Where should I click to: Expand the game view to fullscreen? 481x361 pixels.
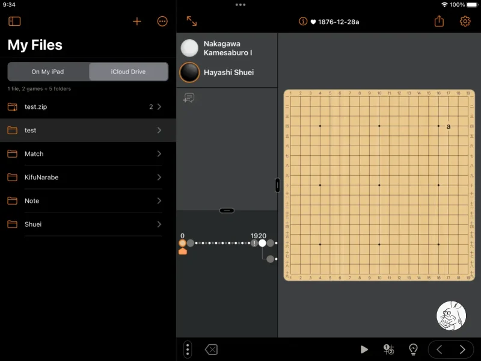[x=192, y=21]
